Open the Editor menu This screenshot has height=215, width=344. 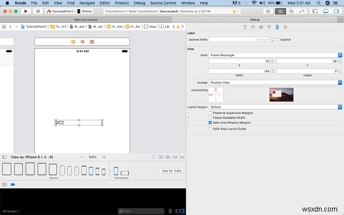pyautogui.click(x=105, y=3)
